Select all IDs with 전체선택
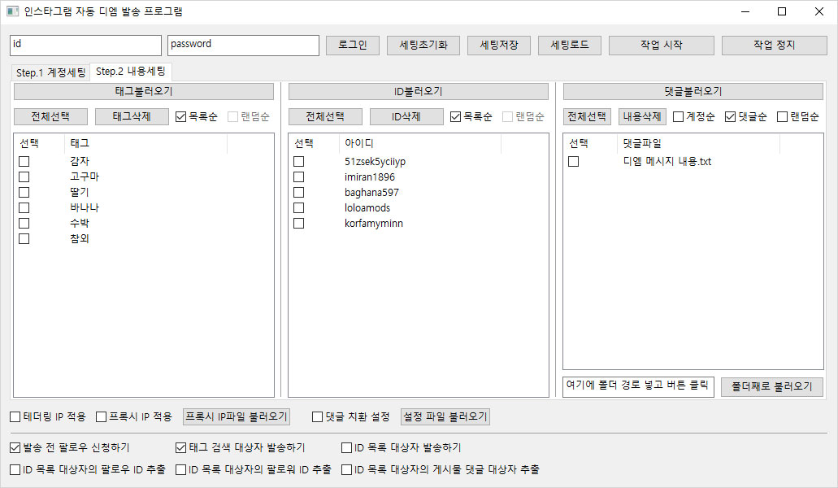 [x=325, y=116]
